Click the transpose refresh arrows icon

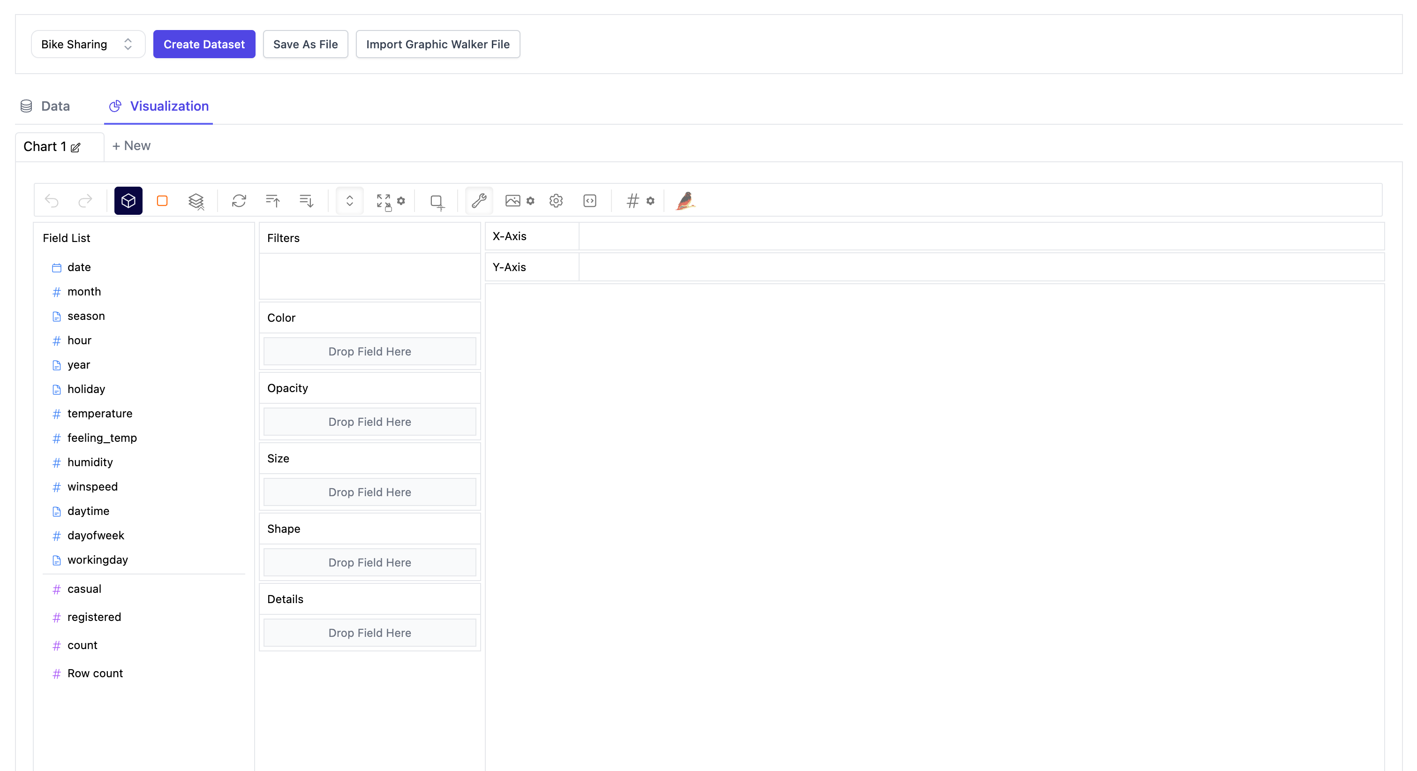coord(239,201)
